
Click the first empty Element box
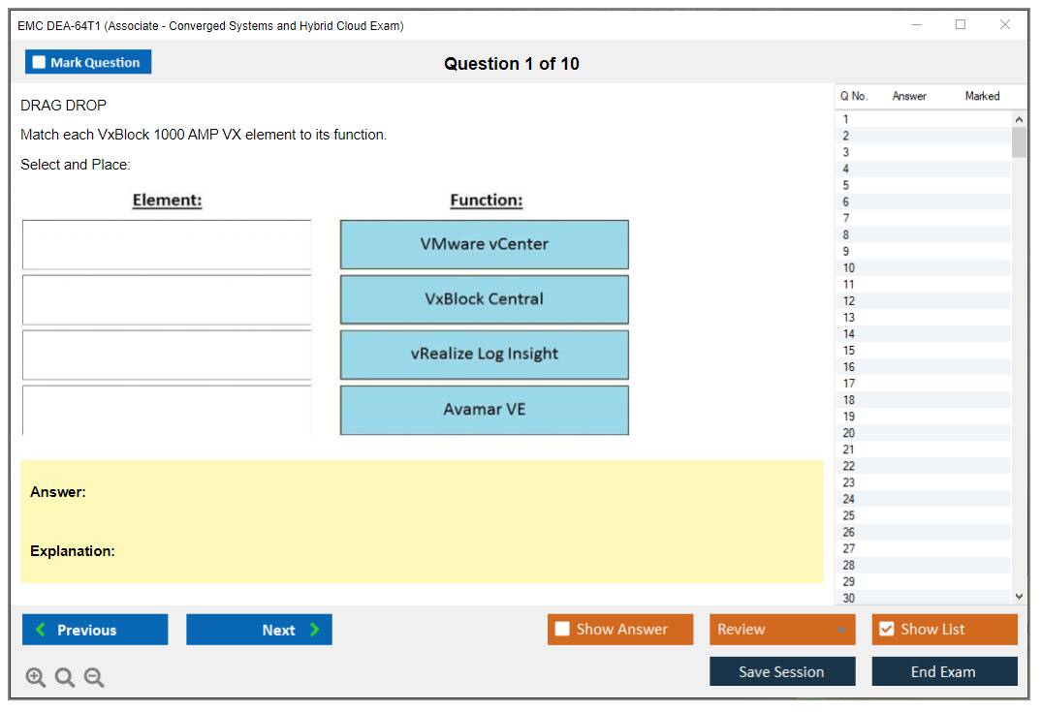pyautogui.click(x=167, y=244)
